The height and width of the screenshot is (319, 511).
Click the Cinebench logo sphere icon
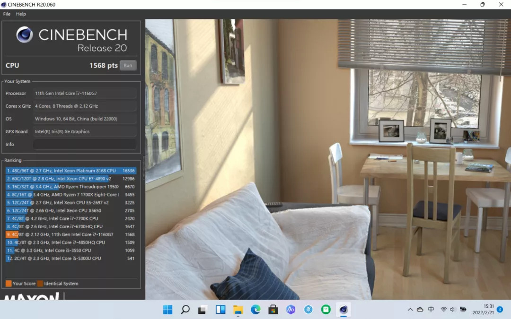coord(25,34)
